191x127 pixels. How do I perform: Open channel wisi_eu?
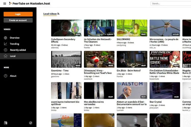pyautogui.click(x=153, y=48)
